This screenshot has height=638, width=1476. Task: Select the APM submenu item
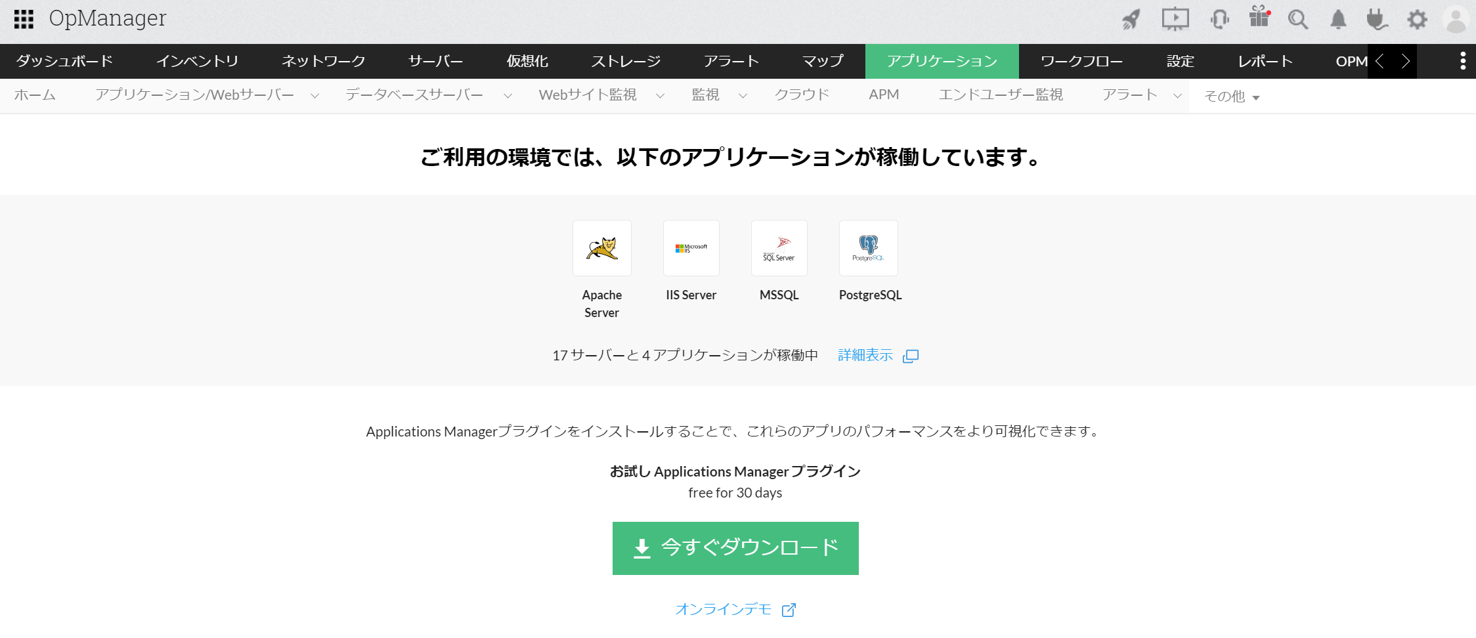884,95
